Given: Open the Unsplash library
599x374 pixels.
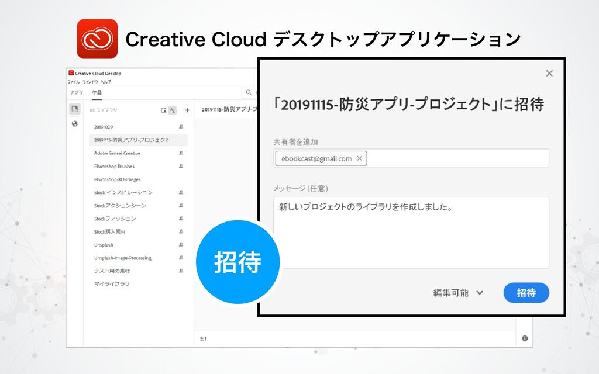Looking at the screenshot, I should [x=104, y=245].
